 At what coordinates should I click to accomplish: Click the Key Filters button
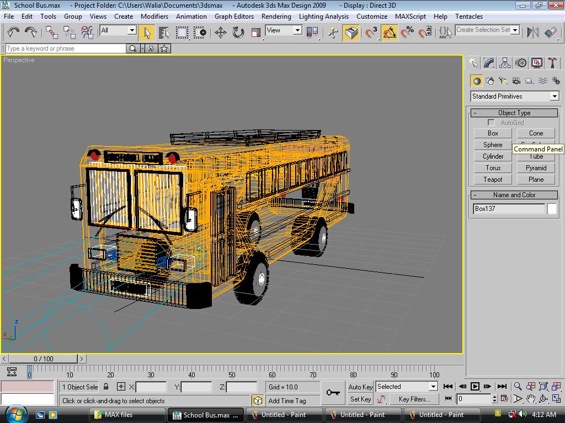tap(414, 399)
